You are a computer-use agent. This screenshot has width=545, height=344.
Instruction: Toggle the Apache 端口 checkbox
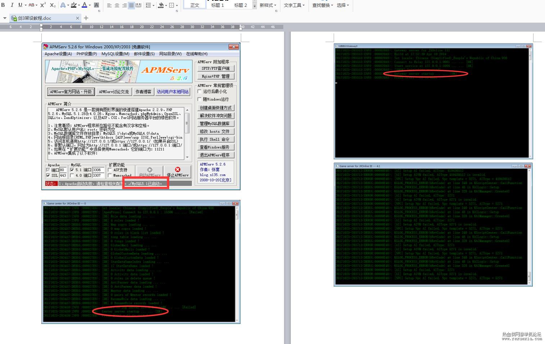pyautogui.click(x=48, y=170)
